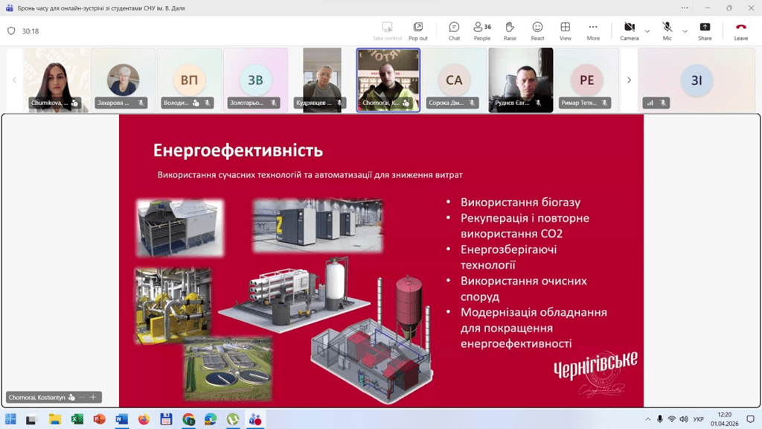Open the React emoji menu
Screen dimensions: 762x429
click(537, 31)
